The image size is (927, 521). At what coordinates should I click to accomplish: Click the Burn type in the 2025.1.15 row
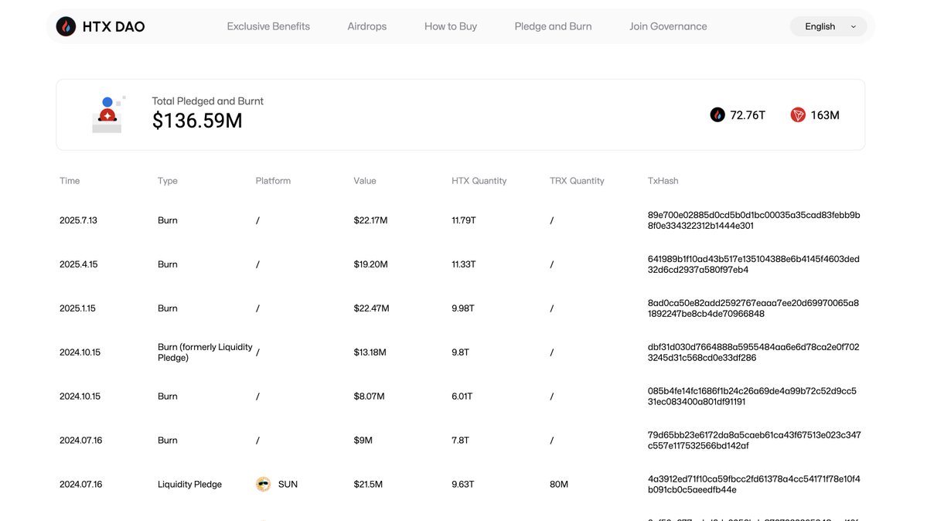pyautogui.click(x=167, y=308)
